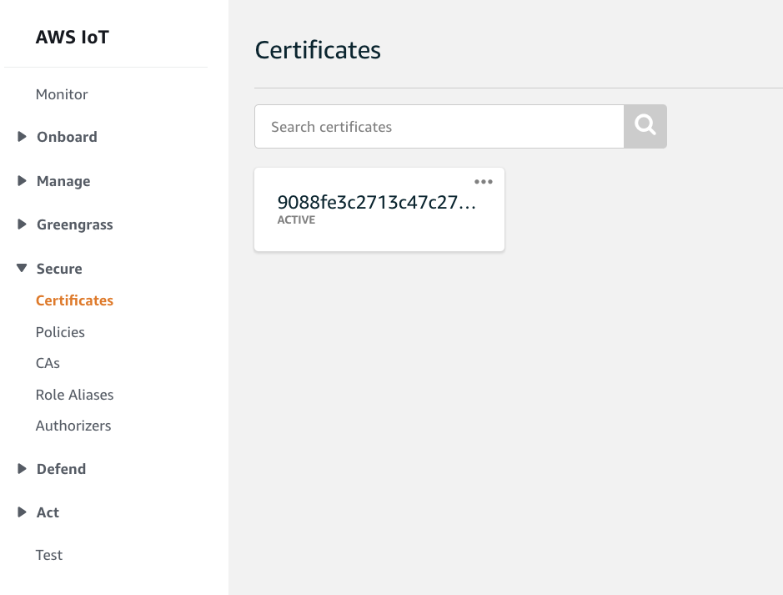Expand the Onboard section arrow
The image size is (783, 595).
(22, 136)
